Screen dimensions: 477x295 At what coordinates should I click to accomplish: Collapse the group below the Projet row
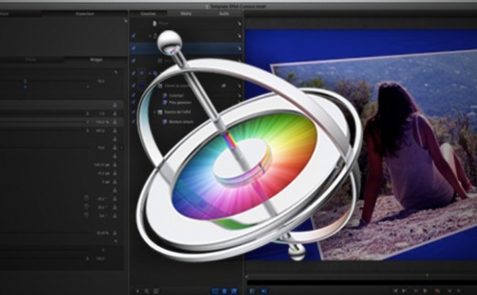[x=149, y=36]
